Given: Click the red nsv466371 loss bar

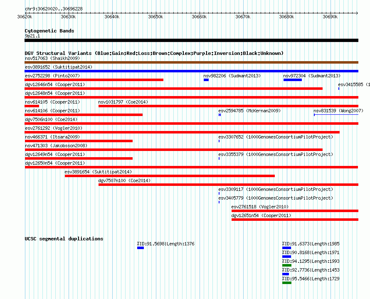Looking at the screenshot, I should [79, 141].
